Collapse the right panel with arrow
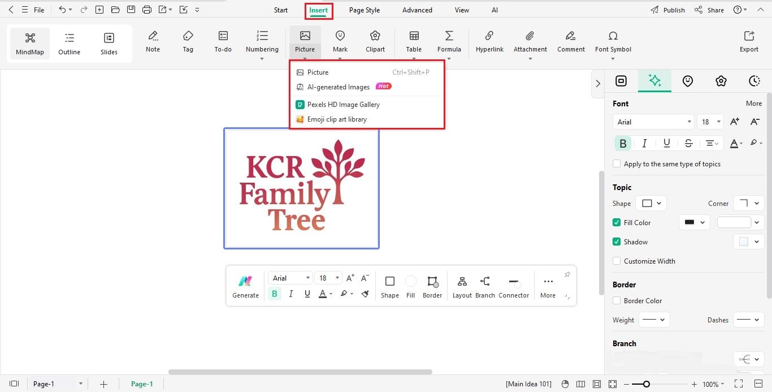The height and width of the screenshot is (392, 772). (598, 83)
